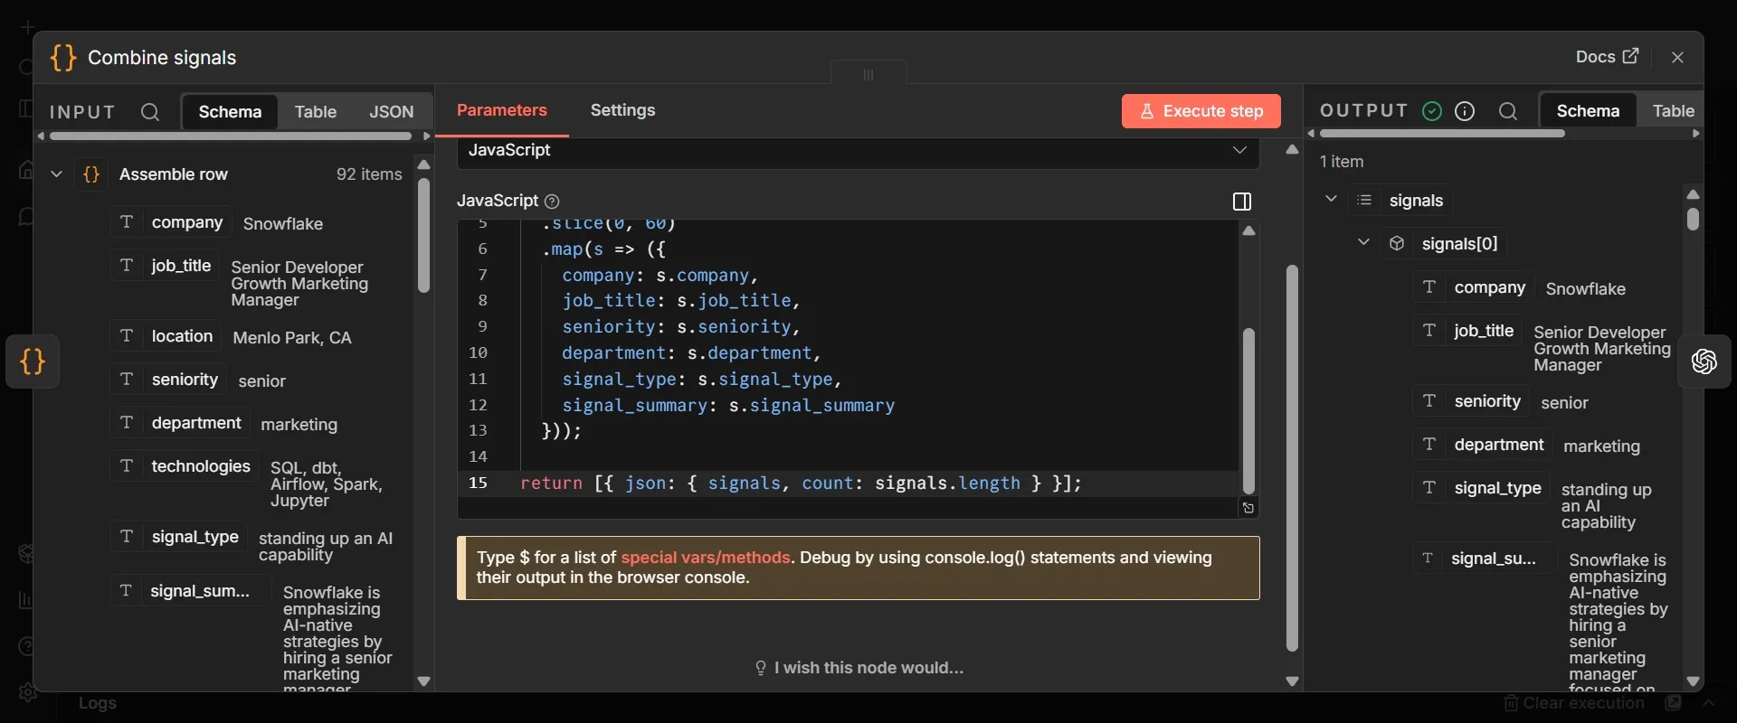The height and width of the screenshot is (723, 1737).
Task: Click the Assemble row node braces icon
Action: click(91, 174)
